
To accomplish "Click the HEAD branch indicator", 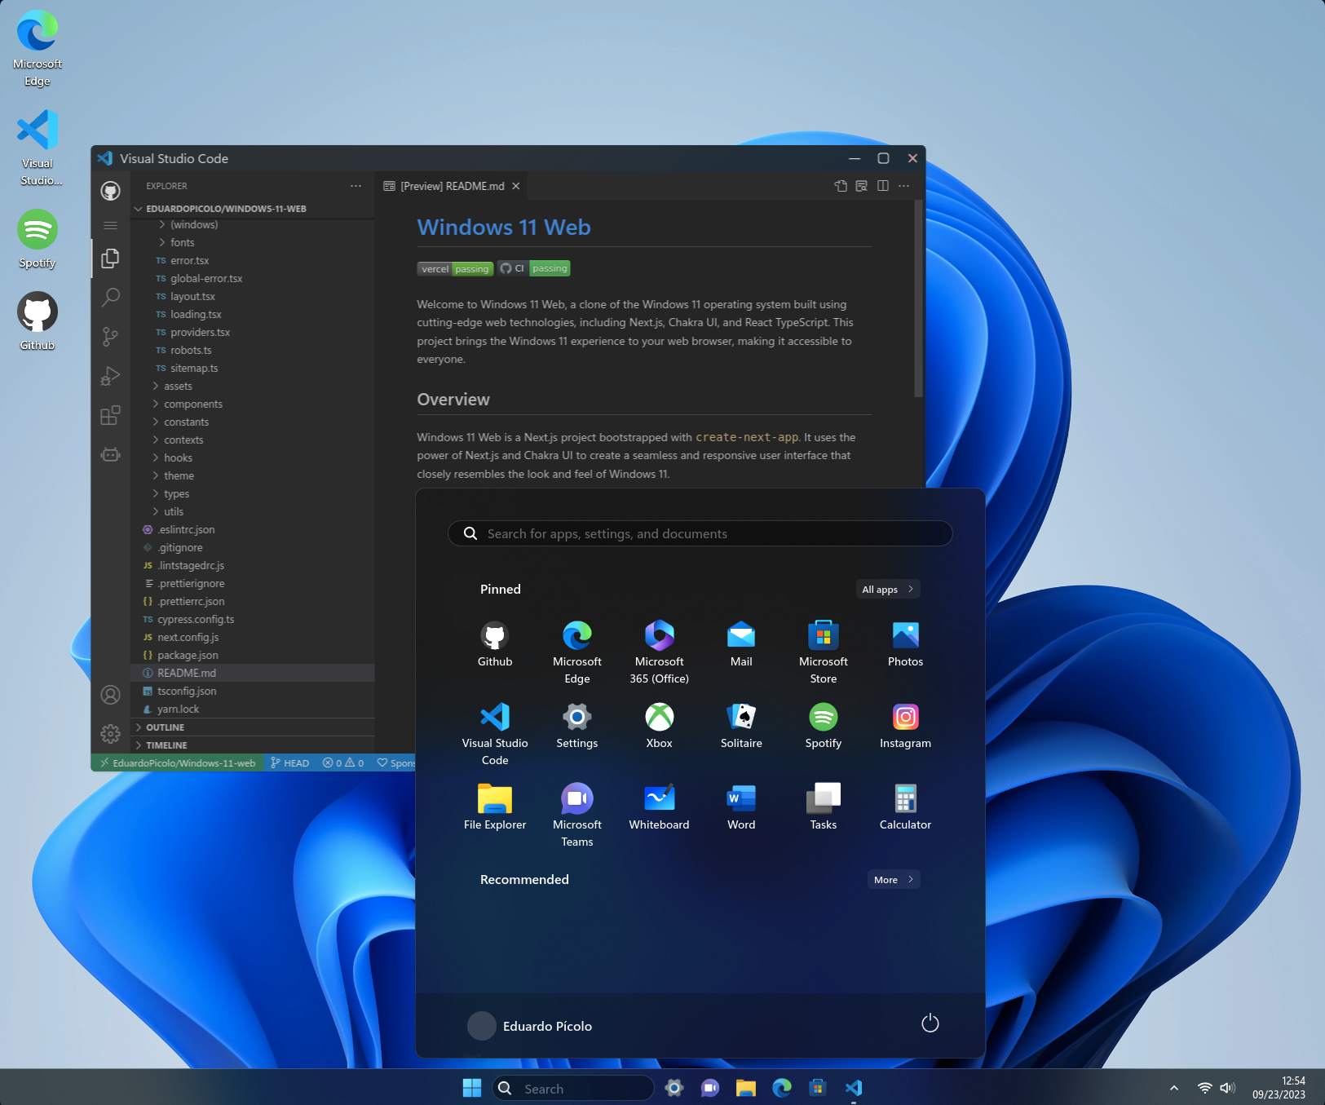I will (x=289, y=762).
